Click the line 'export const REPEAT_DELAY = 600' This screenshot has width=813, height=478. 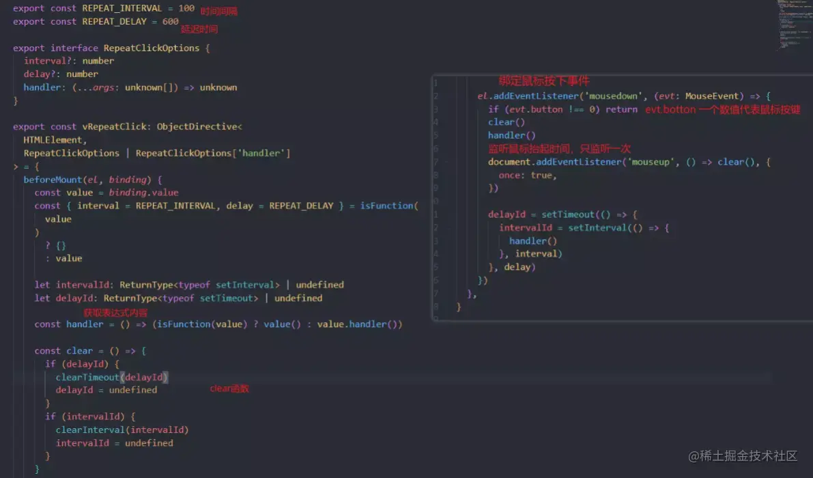coord(96,22)
